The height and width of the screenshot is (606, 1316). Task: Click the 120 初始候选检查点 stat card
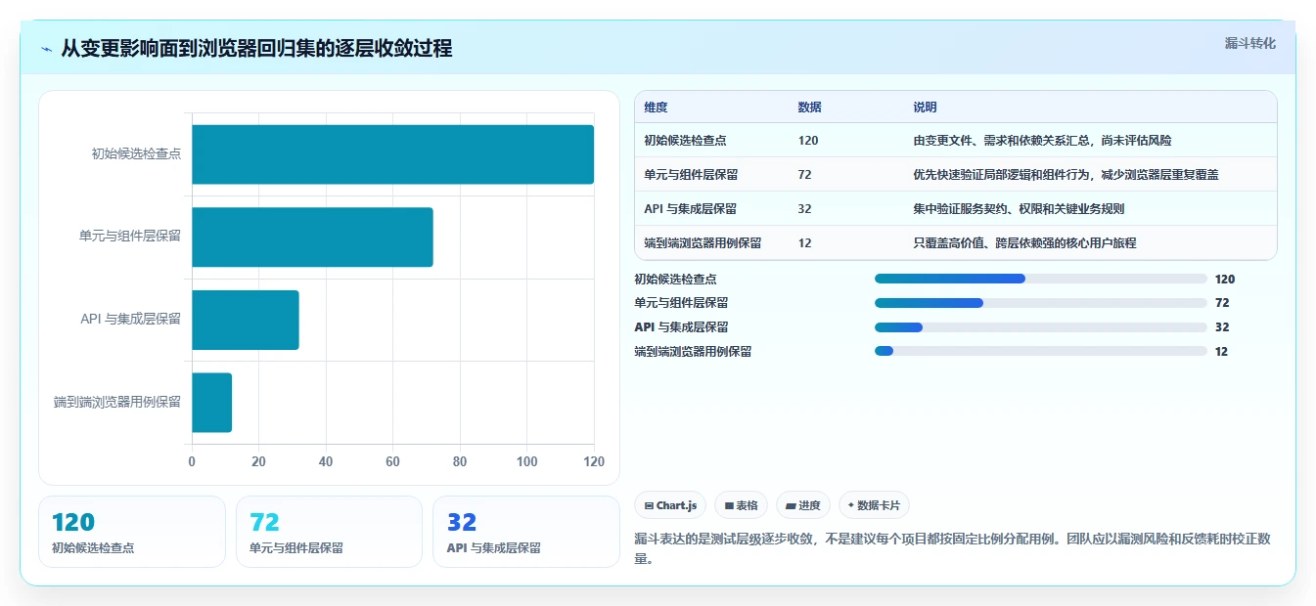(132, 532)
